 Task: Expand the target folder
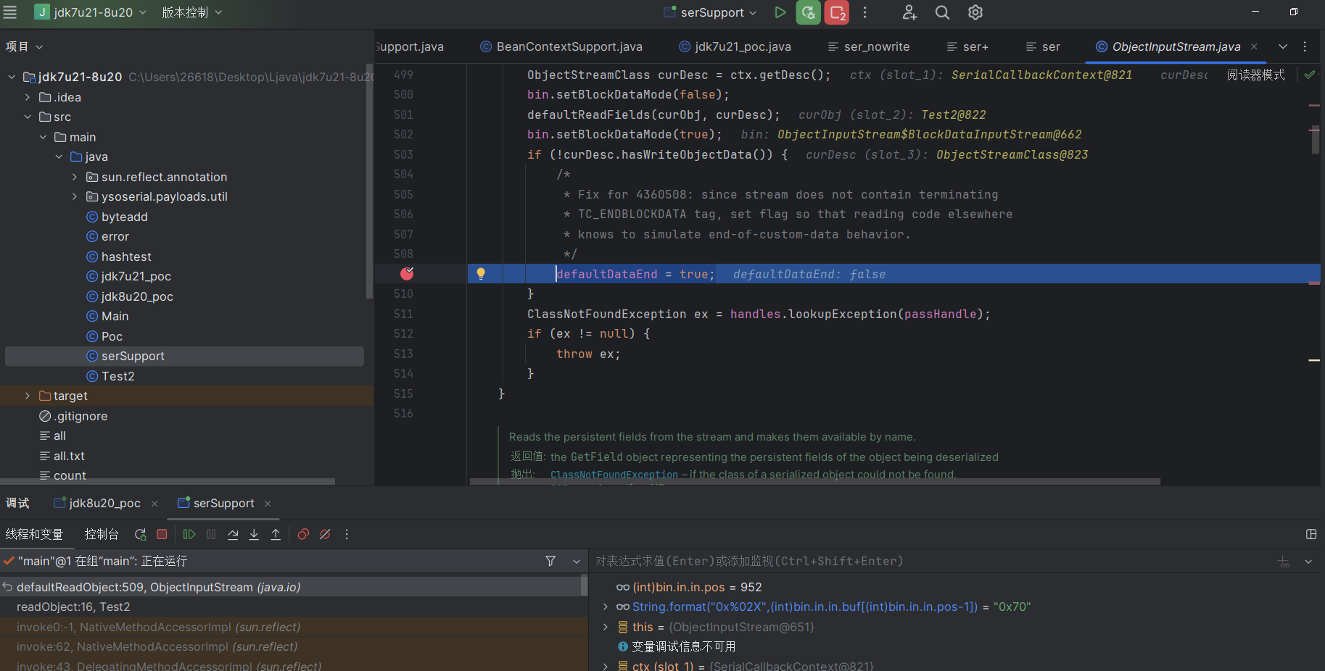click(x=28, y=396)
